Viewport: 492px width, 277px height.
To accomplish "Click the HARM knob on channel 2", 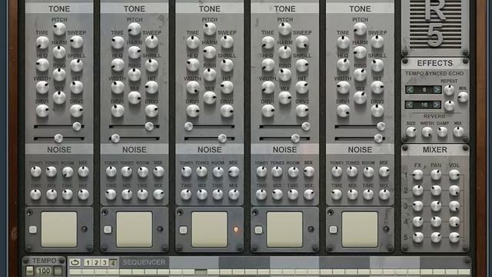I will pyautogui.click(x=135, y=52).
